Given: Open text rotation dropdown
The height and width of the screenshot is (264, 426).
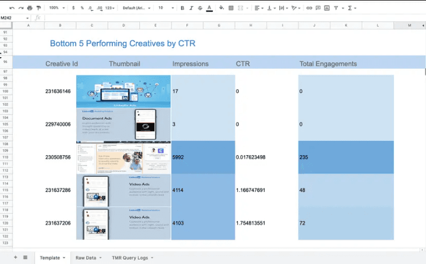Looking at the screenshot, I should click(x=296, y=8).
